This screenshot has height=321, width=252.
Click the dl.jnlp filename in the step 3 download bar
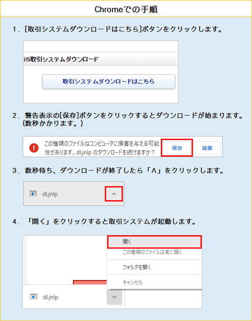click(50, 194)
